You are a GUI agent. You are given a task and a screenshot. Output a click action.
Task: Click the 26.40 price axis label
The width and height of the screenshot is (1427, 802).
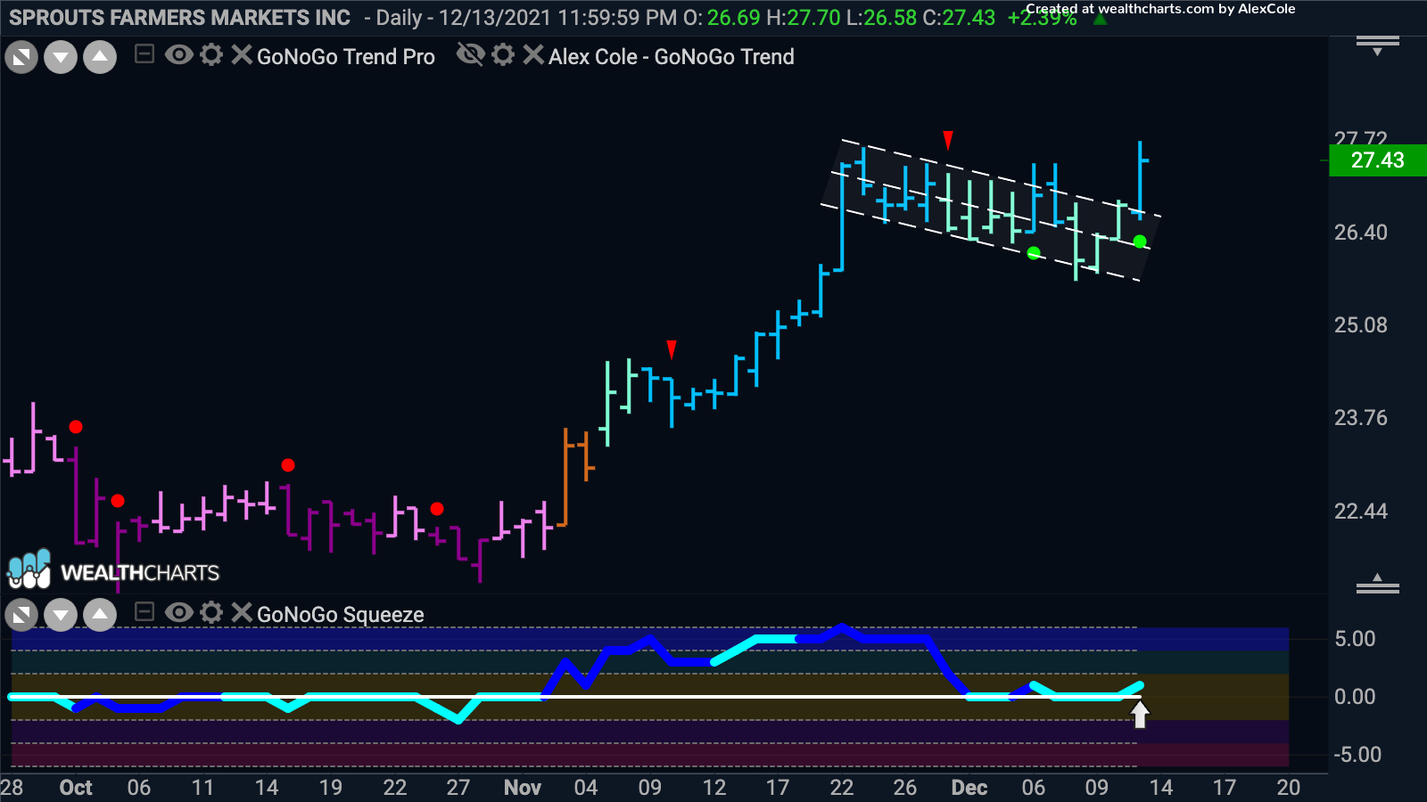click(x=1361, y=233)
